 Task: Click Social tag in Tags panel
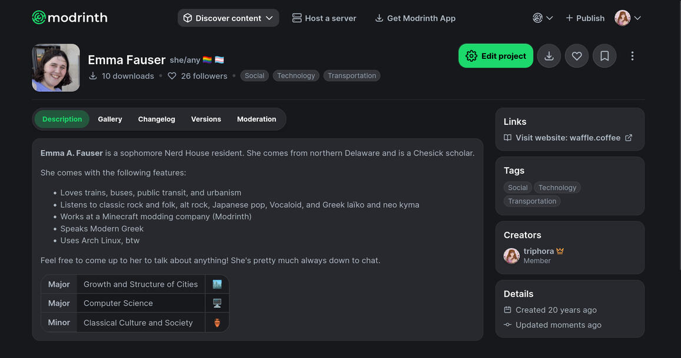coord(518,187)
